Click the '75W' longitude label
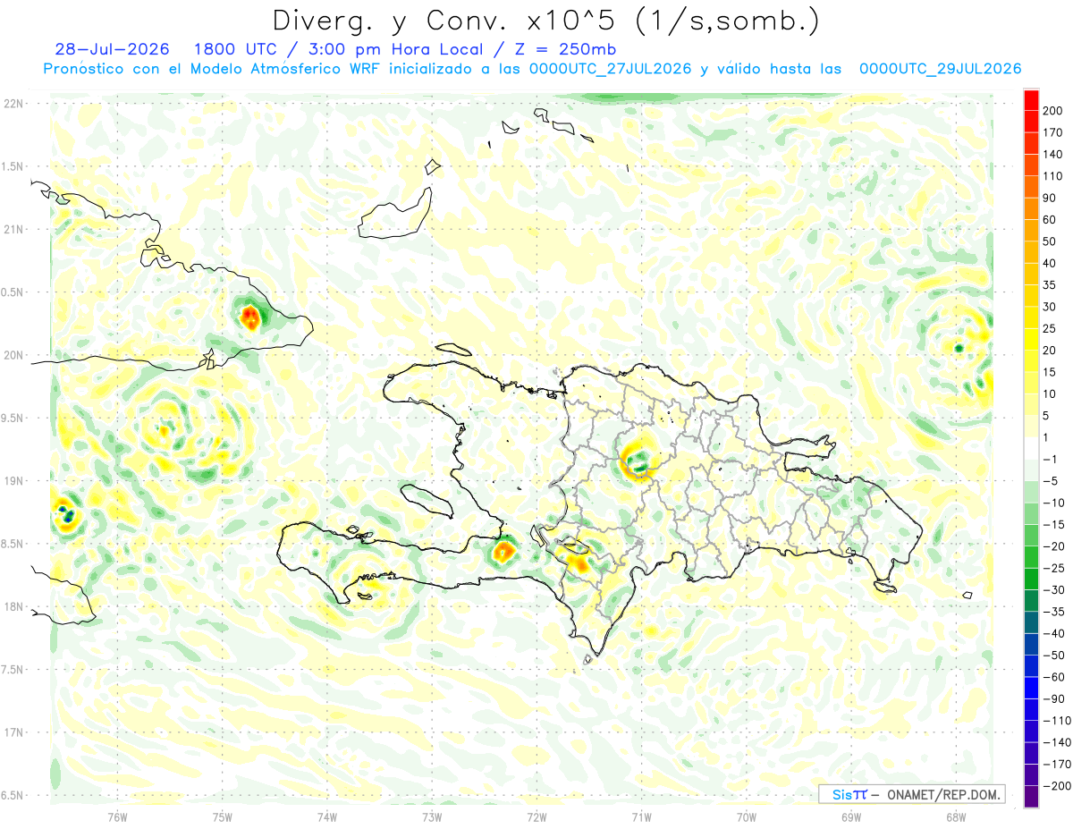 [222, 816]
